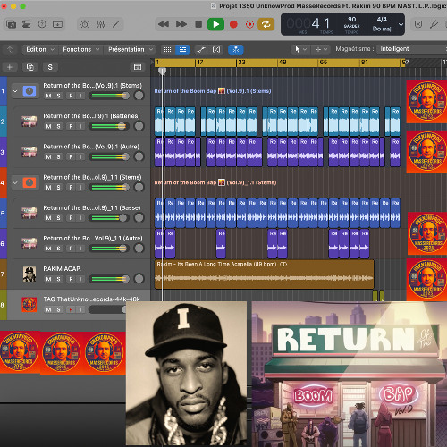Open Quick Help question mark button
The width and height of the screenshot is (447, 447).
42,24
